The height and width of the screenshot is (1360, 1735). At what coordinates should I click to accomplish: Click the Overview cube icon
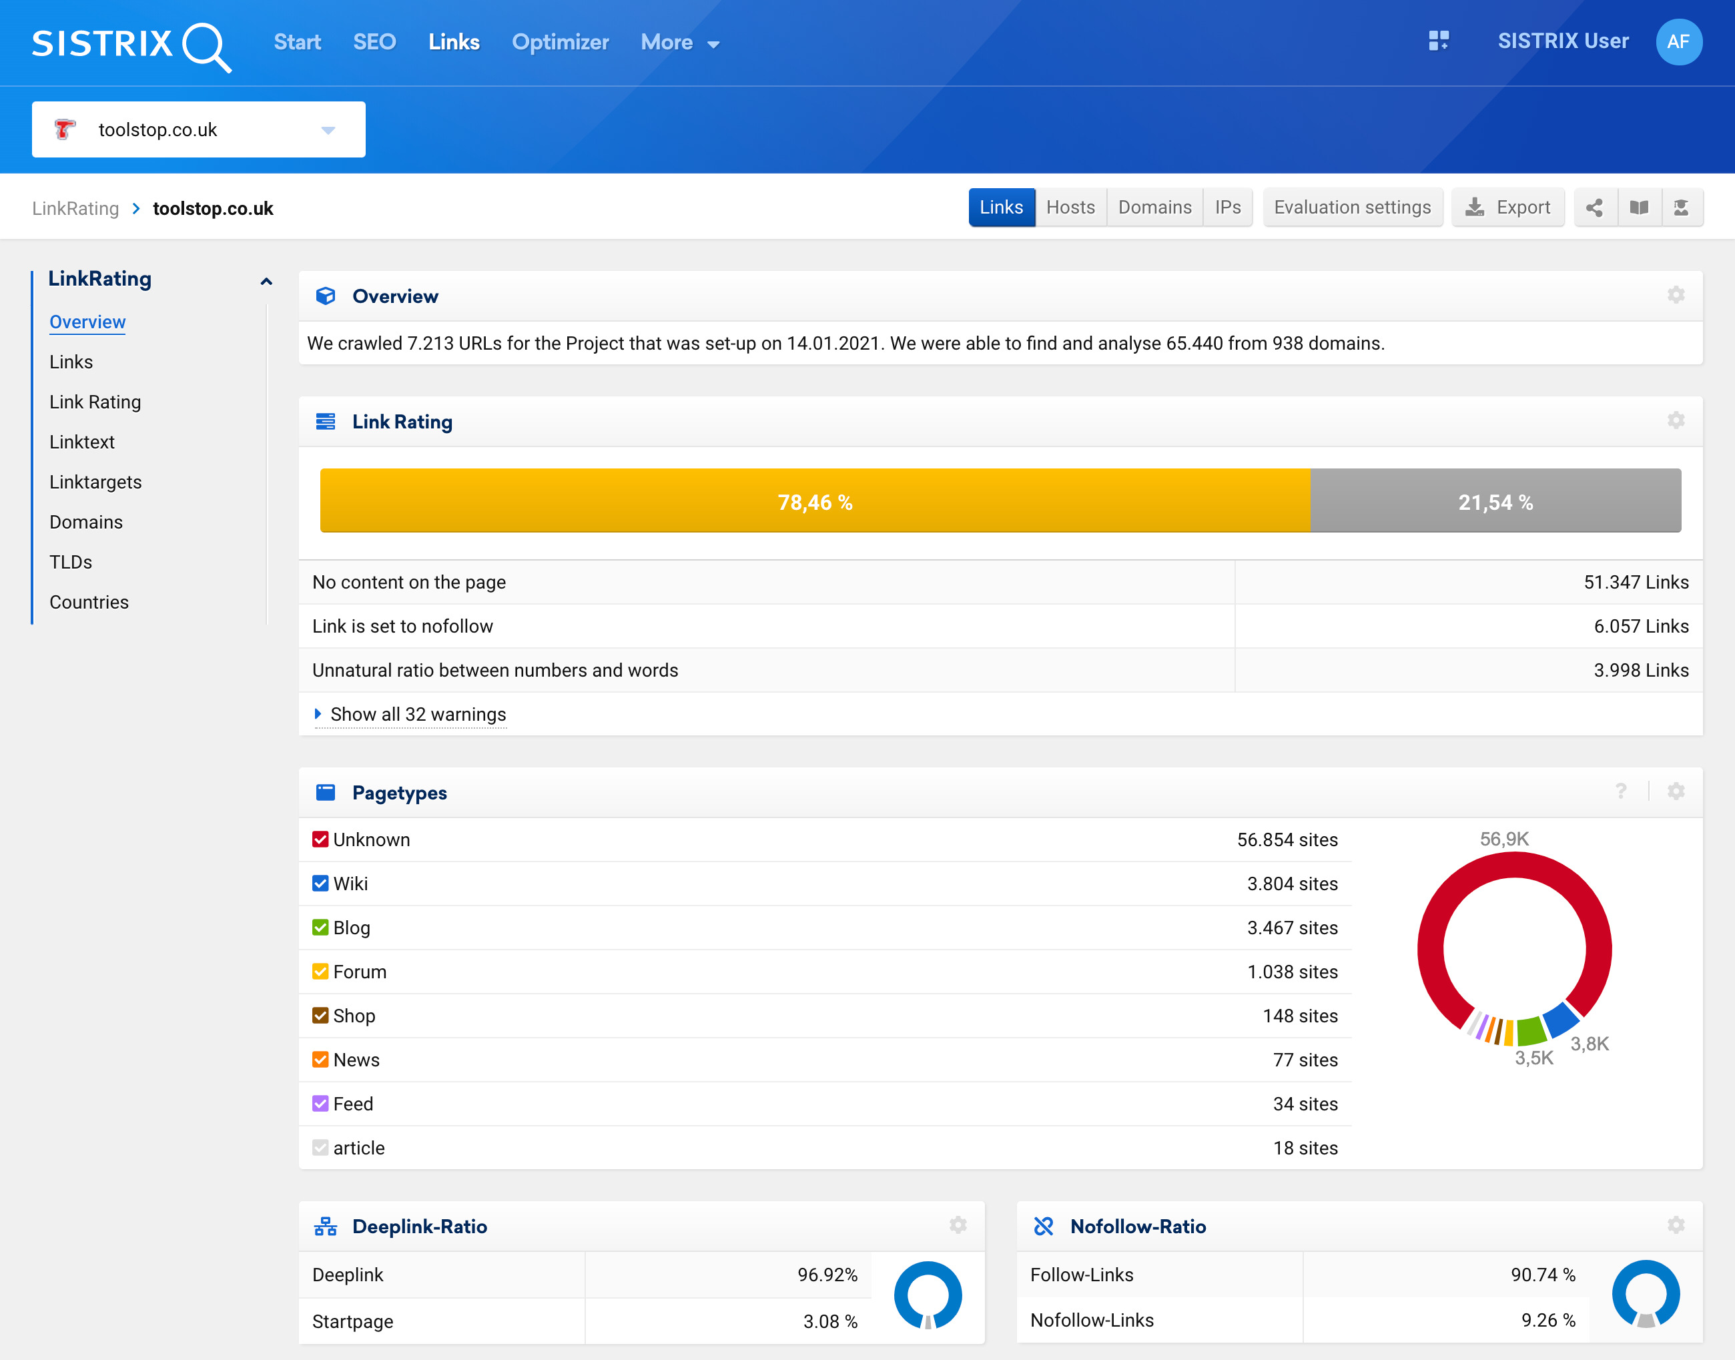pos(326,296)
